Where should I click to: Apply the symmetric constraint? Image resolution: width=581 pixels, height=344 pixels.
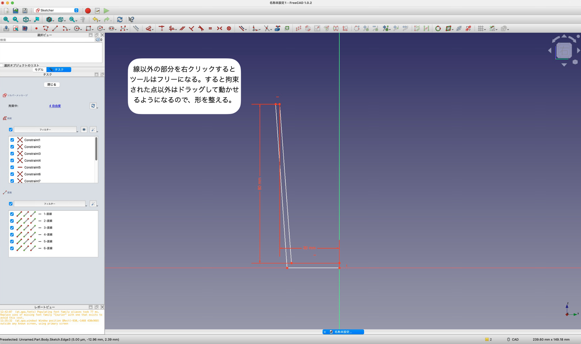[219, 28]
